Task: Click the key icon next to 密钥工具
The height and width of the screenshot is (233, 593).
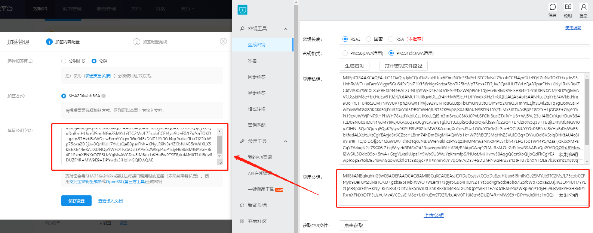Action: [x=242, y=28]
